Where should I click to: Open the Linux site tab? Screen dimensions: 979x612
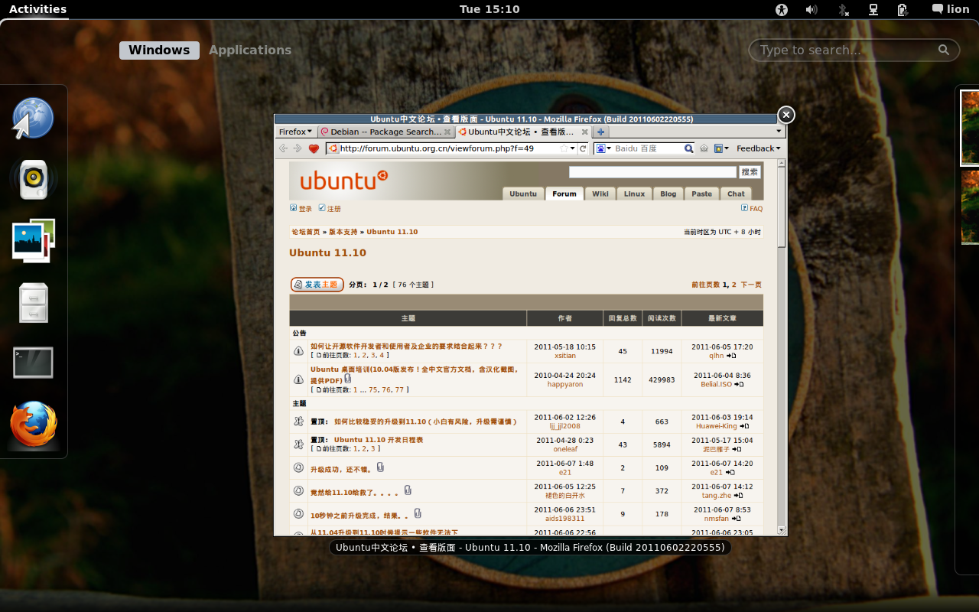634,194
